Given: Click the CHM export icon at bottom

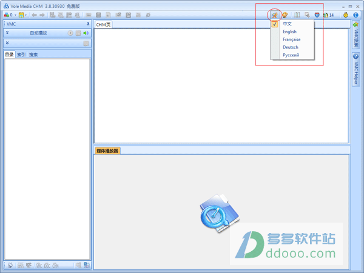Looking at the screenshot, I should [55, 265].
